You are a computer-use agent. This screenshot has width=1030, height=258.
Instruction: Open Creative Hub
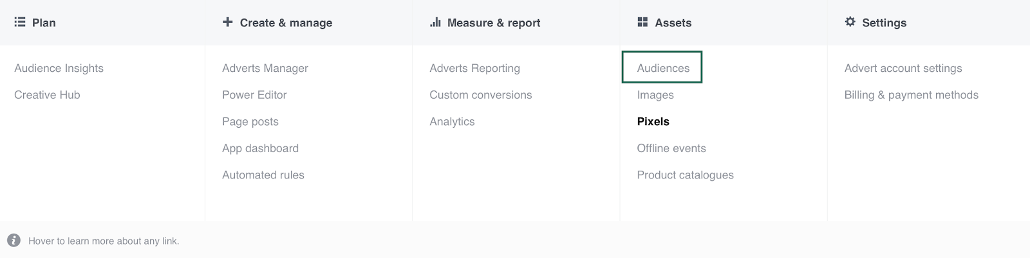point(47,95)
